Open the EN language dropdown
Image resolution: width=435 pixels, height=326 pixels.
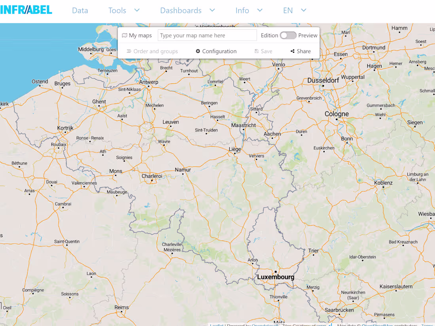(x=288, y=10)
